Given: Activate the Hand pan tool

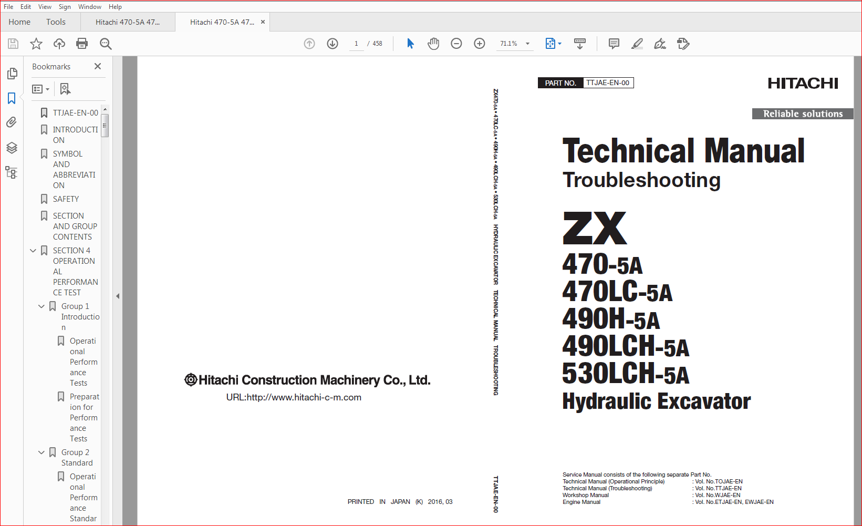Looking at the screenshot, I should [x=433, y=44].
